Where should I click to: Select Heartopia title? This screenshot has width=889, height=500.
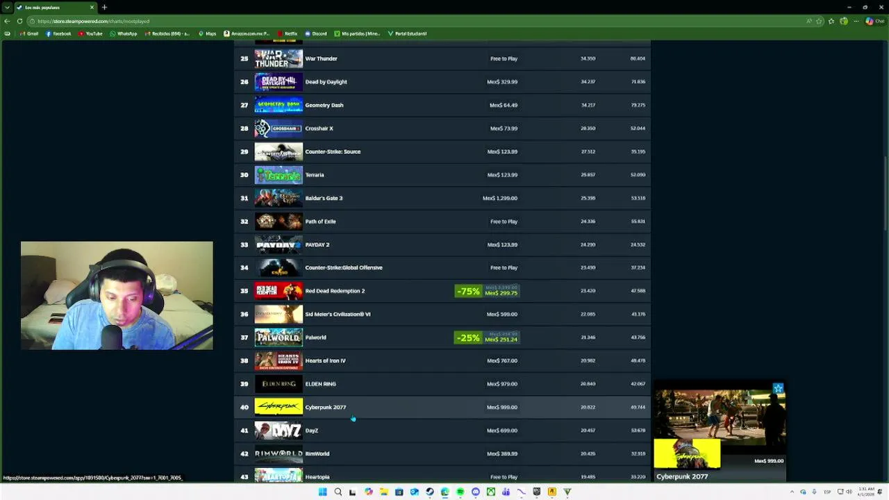pyautogui.click(x=317, y=477)
